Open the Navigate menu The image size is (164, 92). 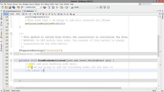[x=26, y=4]
